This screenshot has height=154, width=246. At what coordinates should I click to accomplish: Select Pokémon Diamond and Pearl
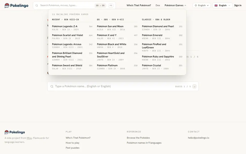pos(162,28)
